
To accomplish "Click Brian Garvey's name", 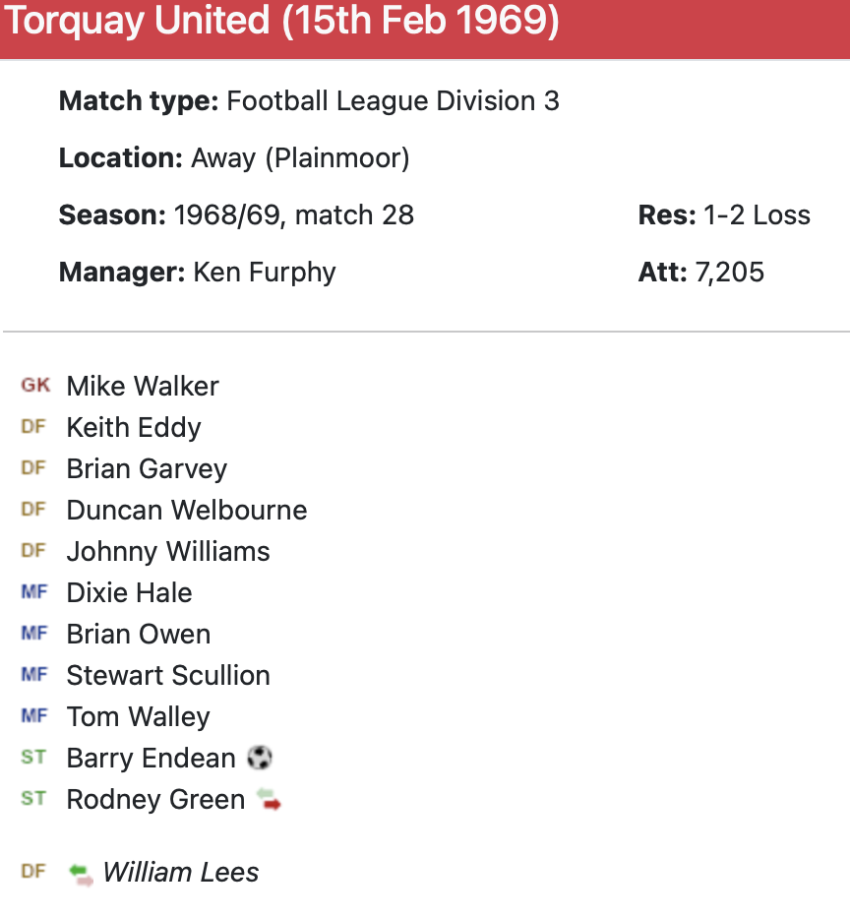I will click(147, 468).
